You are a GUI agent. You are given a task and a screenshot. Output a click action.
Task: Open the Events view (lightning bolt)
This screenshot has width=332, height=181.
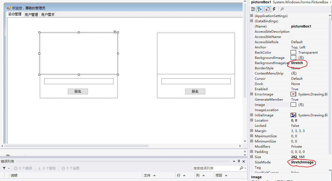click(x=274, y=9)
